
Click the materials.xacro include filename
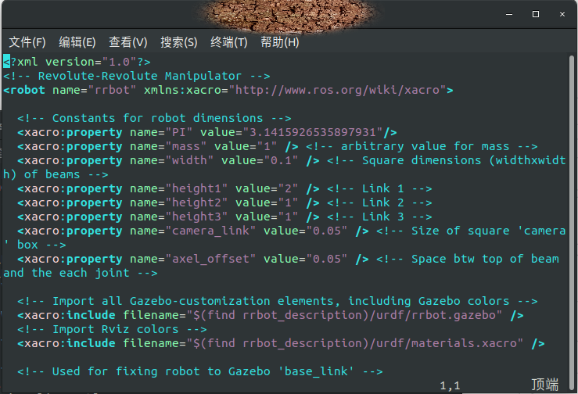(354, 343)
